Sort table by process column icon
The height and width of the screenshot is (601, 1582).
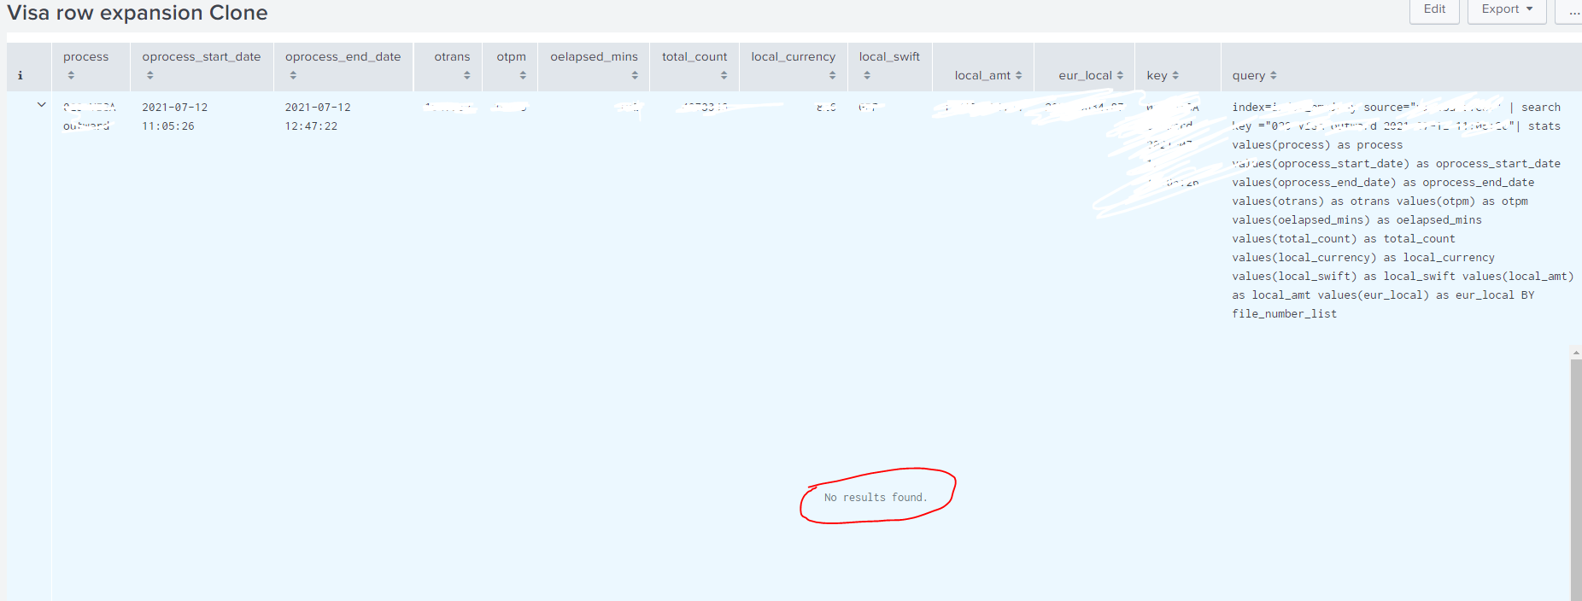(71, 76)
